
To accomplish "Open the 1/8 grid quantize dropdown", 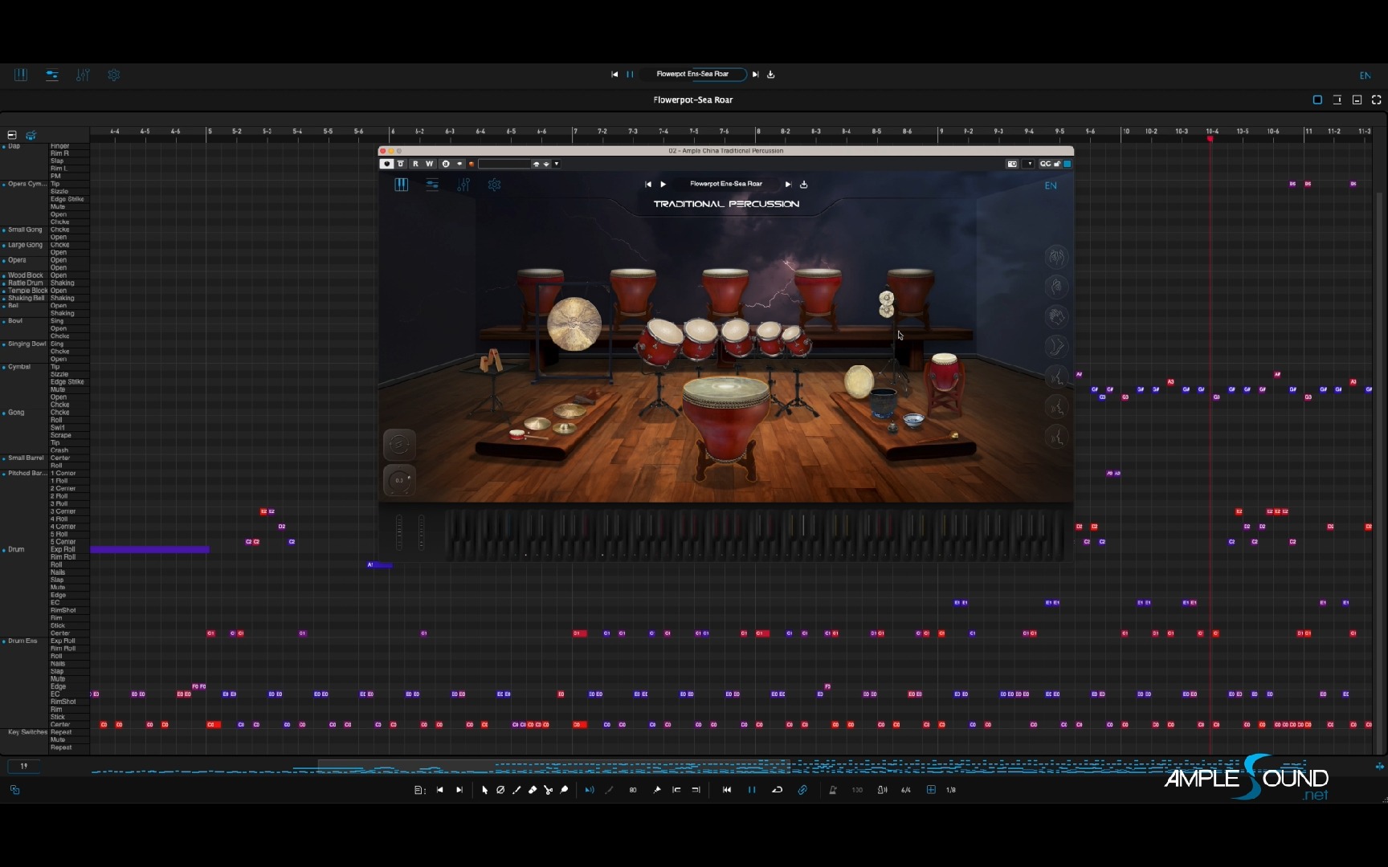I will [951, 790].
